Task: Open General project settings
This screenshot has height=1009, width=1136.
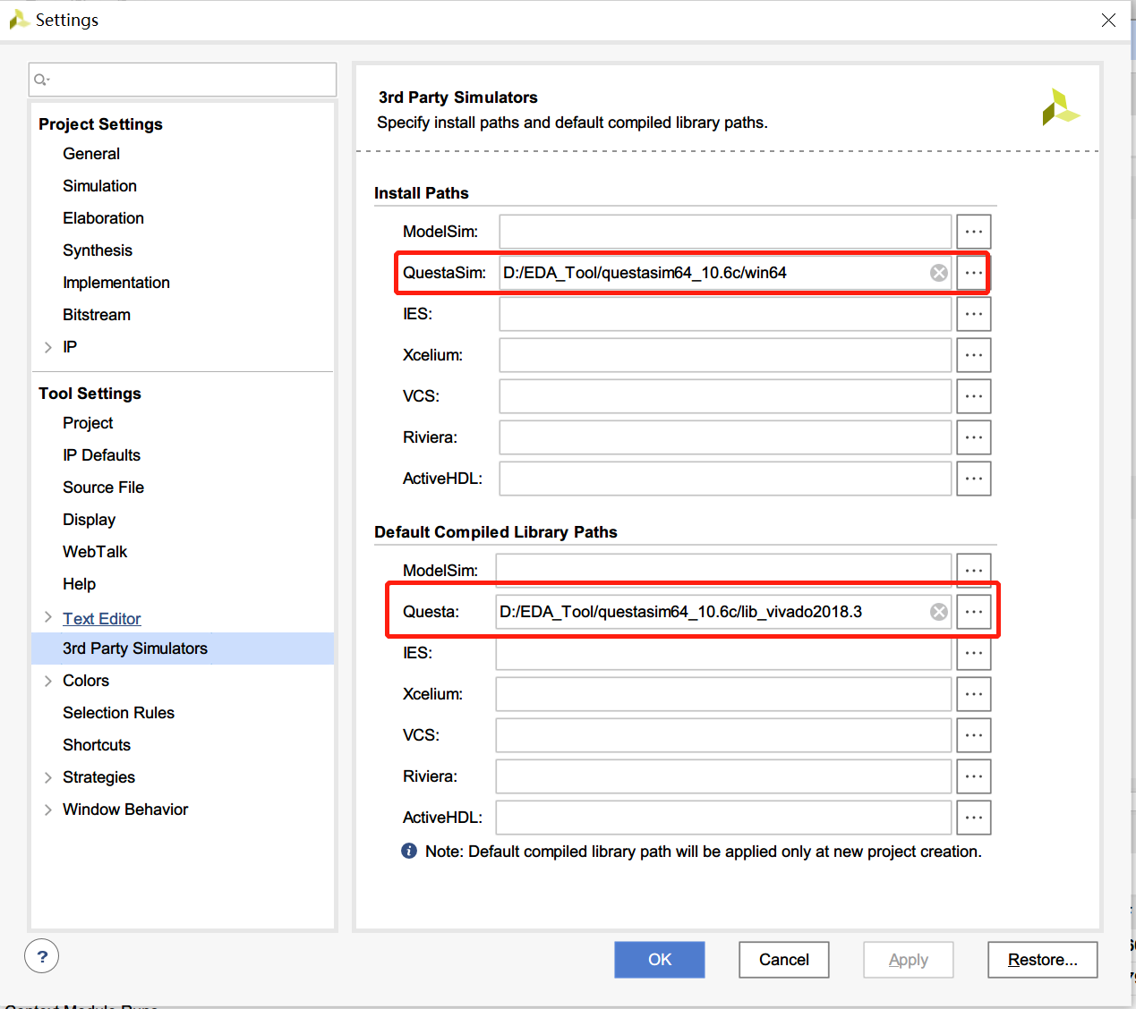Action: [x=91, y=154]
